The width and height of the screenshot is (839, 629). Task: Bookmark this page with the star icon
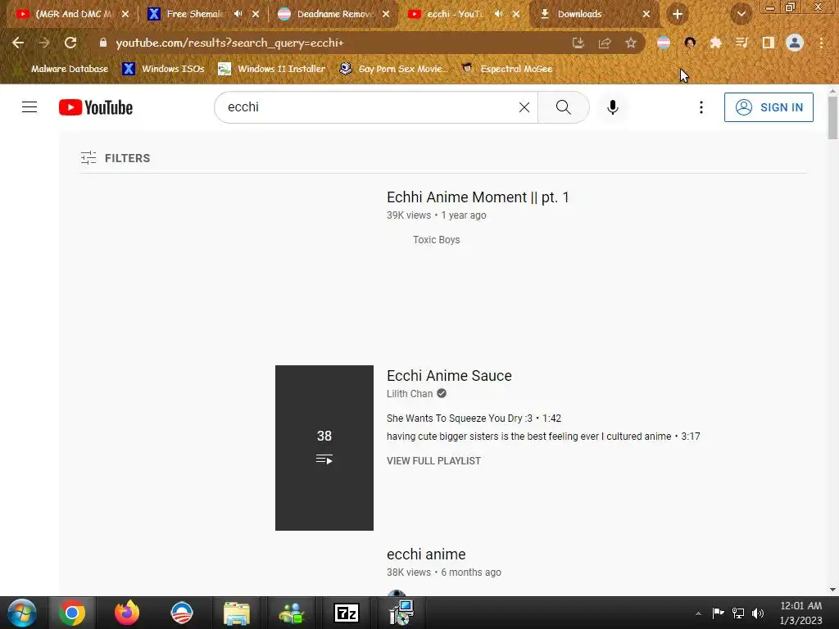pyautogui.click(x=631, y=43)
